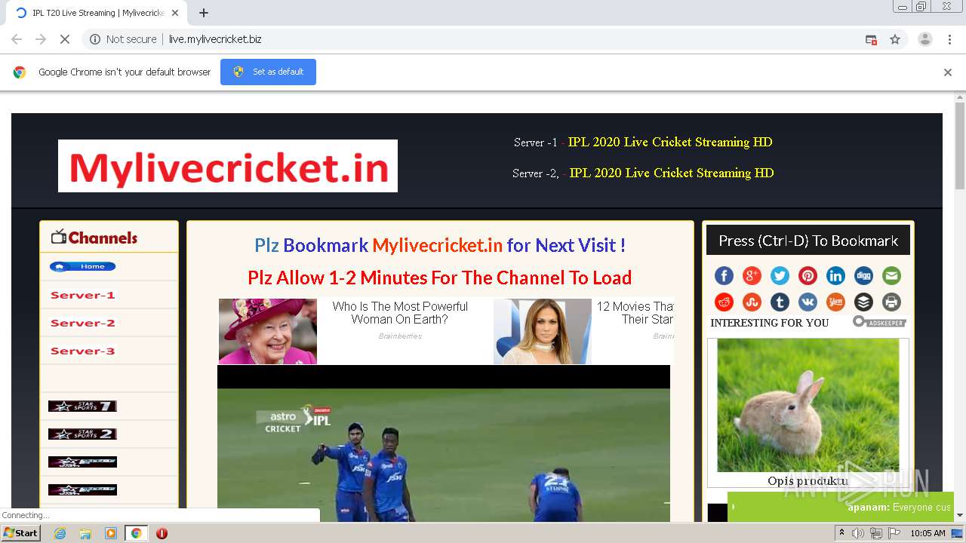
Task: Open the Windows Start menu
Action: click(21, 532)
